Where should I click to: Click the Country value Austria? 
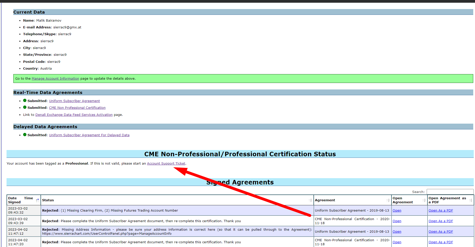[46, 69]
